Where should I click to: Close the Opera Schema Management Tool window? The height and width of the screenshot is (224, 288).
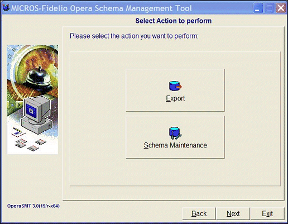(x=281, y=8)
